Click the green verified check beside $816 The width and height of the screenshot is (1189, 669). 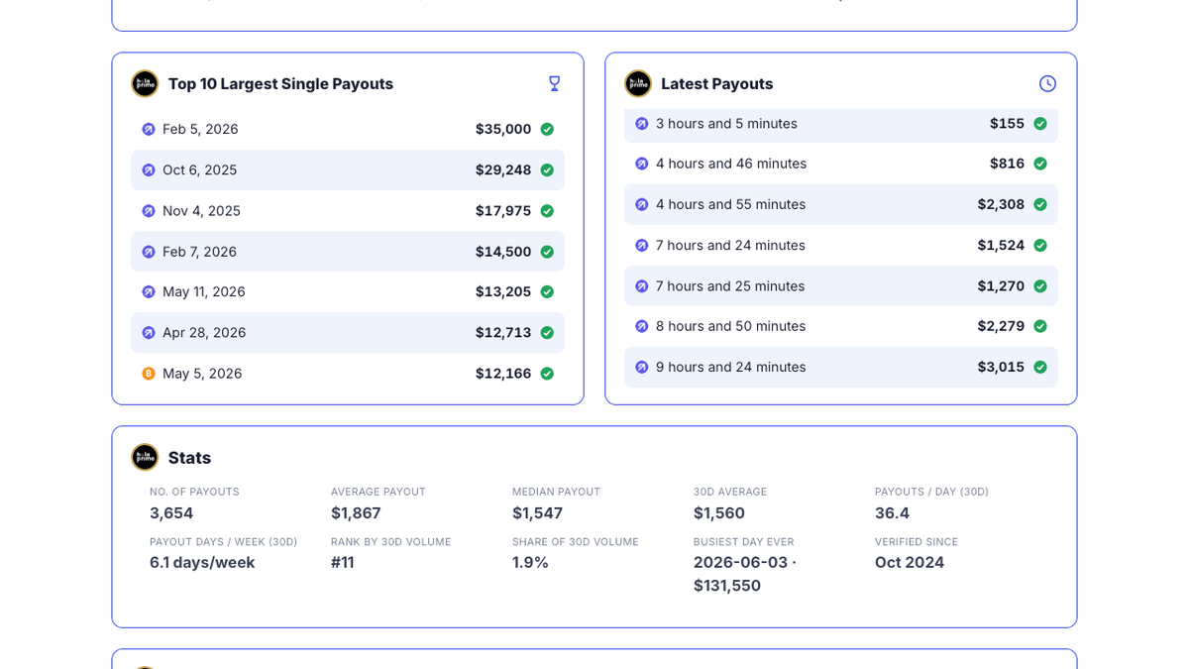click(x=1040, y=164)
